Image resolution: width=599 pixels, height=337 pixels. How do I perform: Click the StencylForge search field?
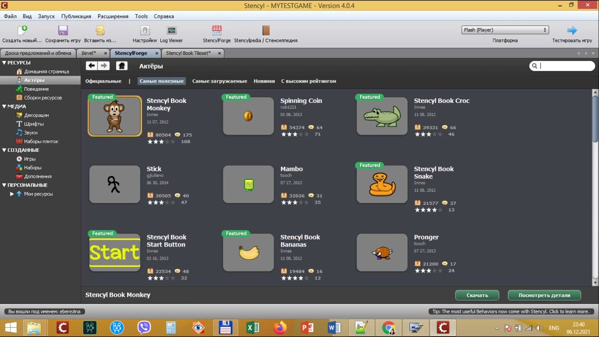tap(562, 66)
